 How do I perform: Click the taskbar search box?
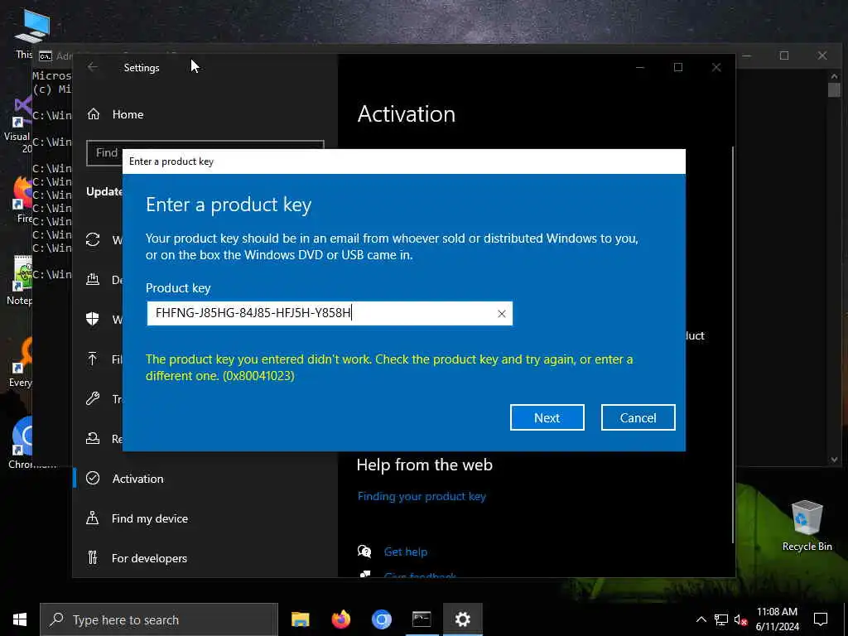click(159, 619)
